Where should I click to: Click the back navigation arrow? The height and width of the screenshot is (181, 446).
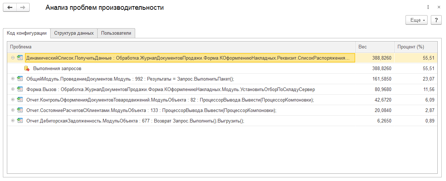(10, 8)
